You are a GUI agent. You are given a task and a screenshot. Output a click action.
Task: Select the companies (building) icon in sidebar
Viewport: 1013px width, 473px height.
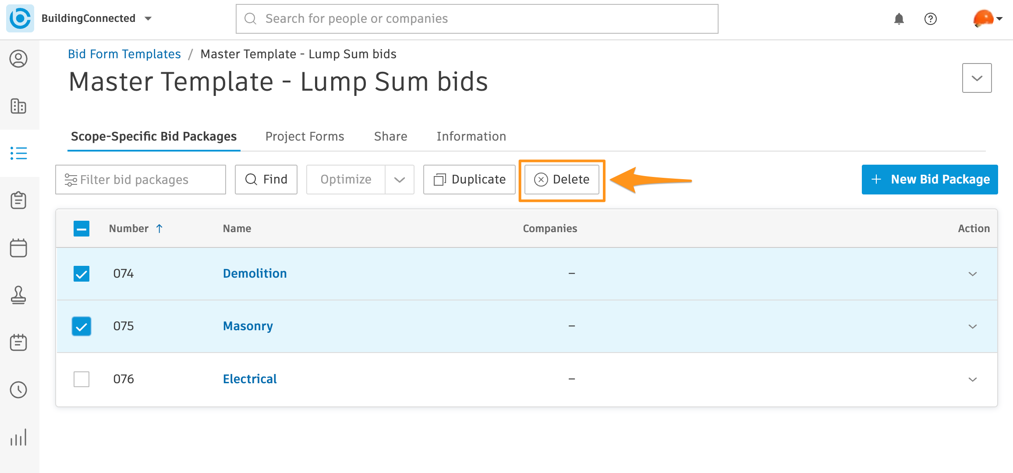point(19,106)
